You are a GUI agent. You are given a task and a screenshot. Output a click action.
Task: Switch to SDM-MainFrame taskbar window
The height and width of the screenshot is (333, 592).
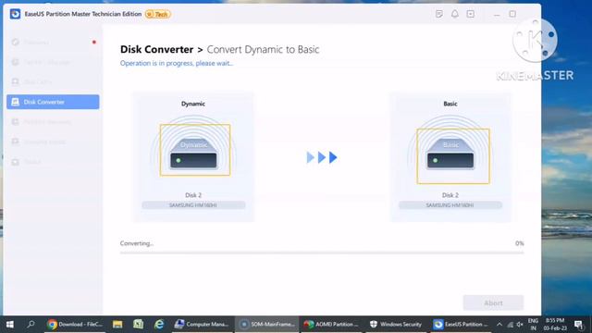(x=267, y=325)
